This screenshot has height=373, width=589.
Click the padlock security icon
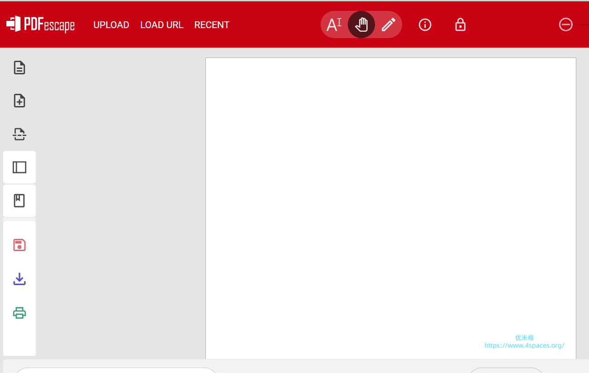[x=460, y=24]
